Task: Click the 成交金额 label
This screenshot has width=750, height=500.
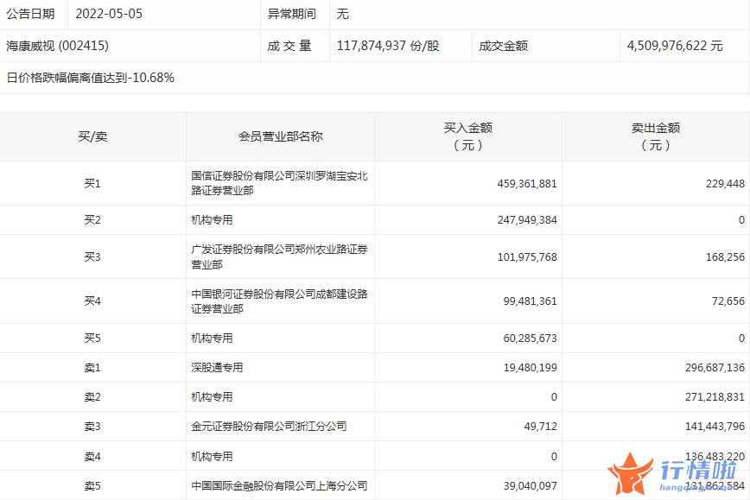Action: click(503, 46)
